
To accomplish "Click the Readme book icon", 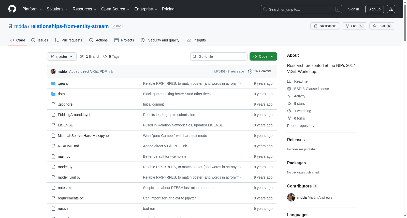I will [289, 81].
